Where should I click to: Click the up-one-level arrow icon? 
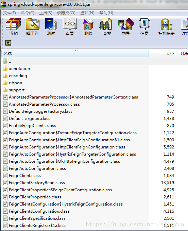tap(8, 43)
